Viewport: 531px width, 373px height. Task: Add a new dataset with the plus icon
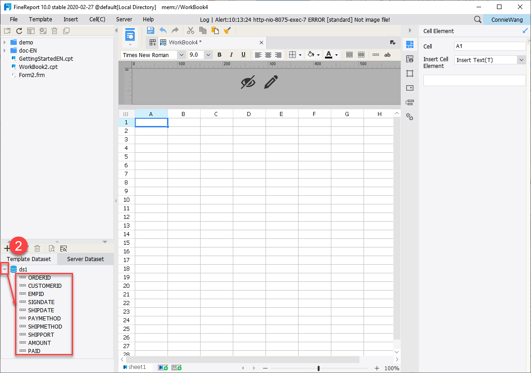7,248
